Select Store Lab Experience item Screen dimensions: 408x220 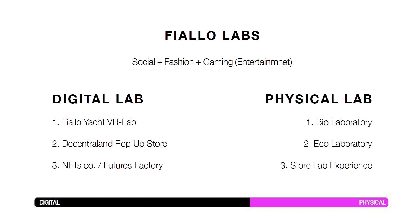(326, 165)
